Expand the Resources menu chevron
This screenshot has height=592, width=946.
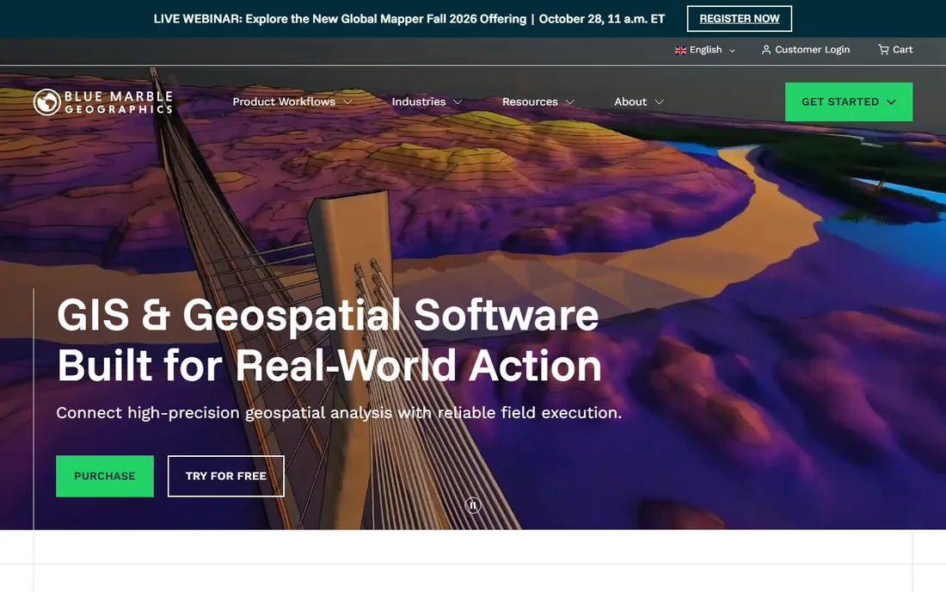(x=570, y=102)
